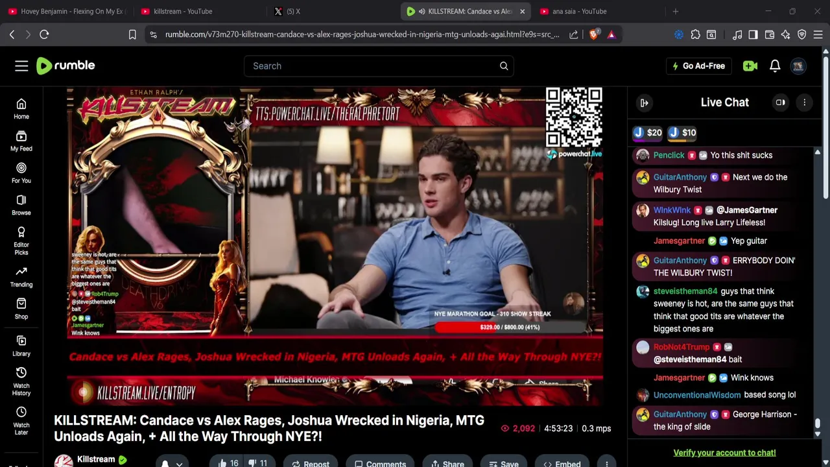Click the thumbs-down dislike button
This screenshot has height=467, width=830.
[257, 463]
